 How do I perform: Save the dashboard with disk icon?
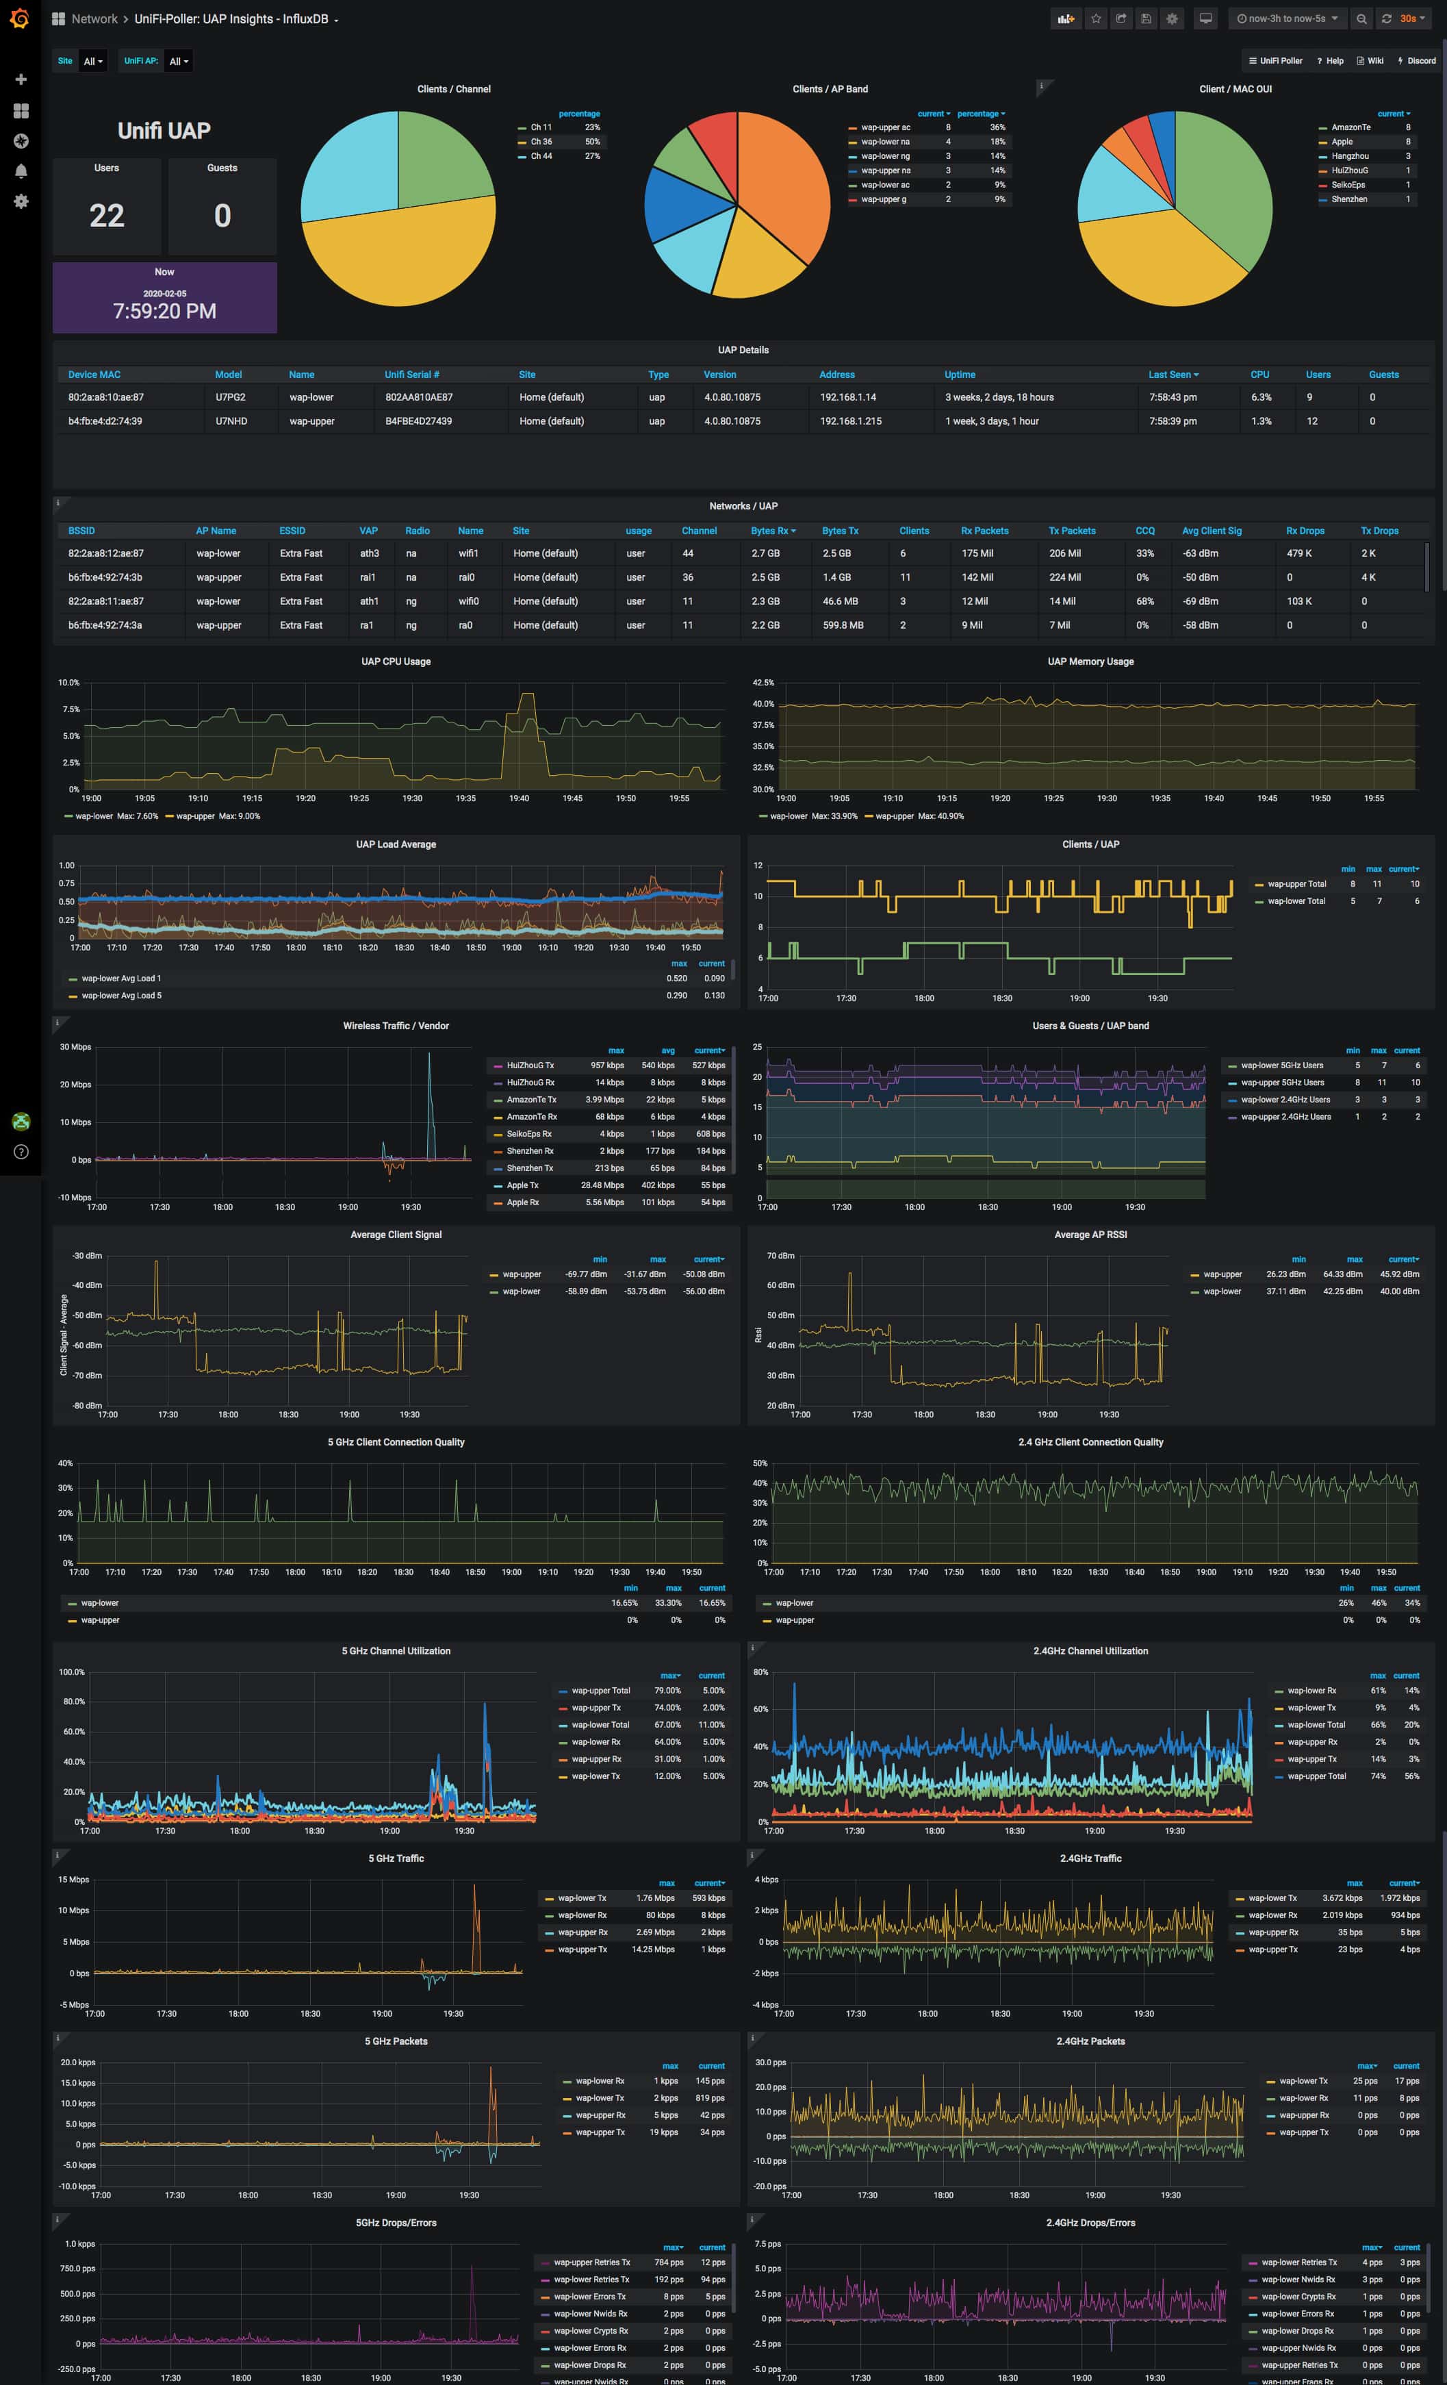point(1147,18)
